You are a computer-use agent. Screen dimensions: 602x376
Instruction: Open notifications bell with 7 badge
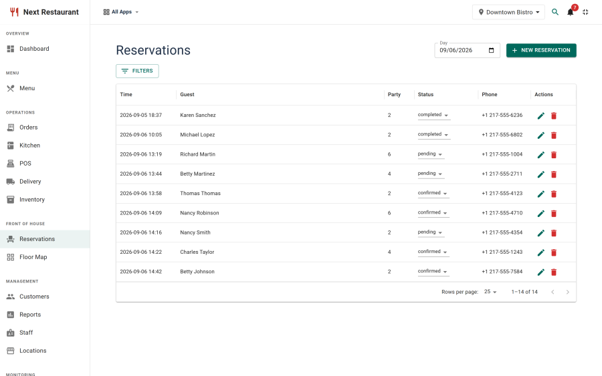[571, 11]
